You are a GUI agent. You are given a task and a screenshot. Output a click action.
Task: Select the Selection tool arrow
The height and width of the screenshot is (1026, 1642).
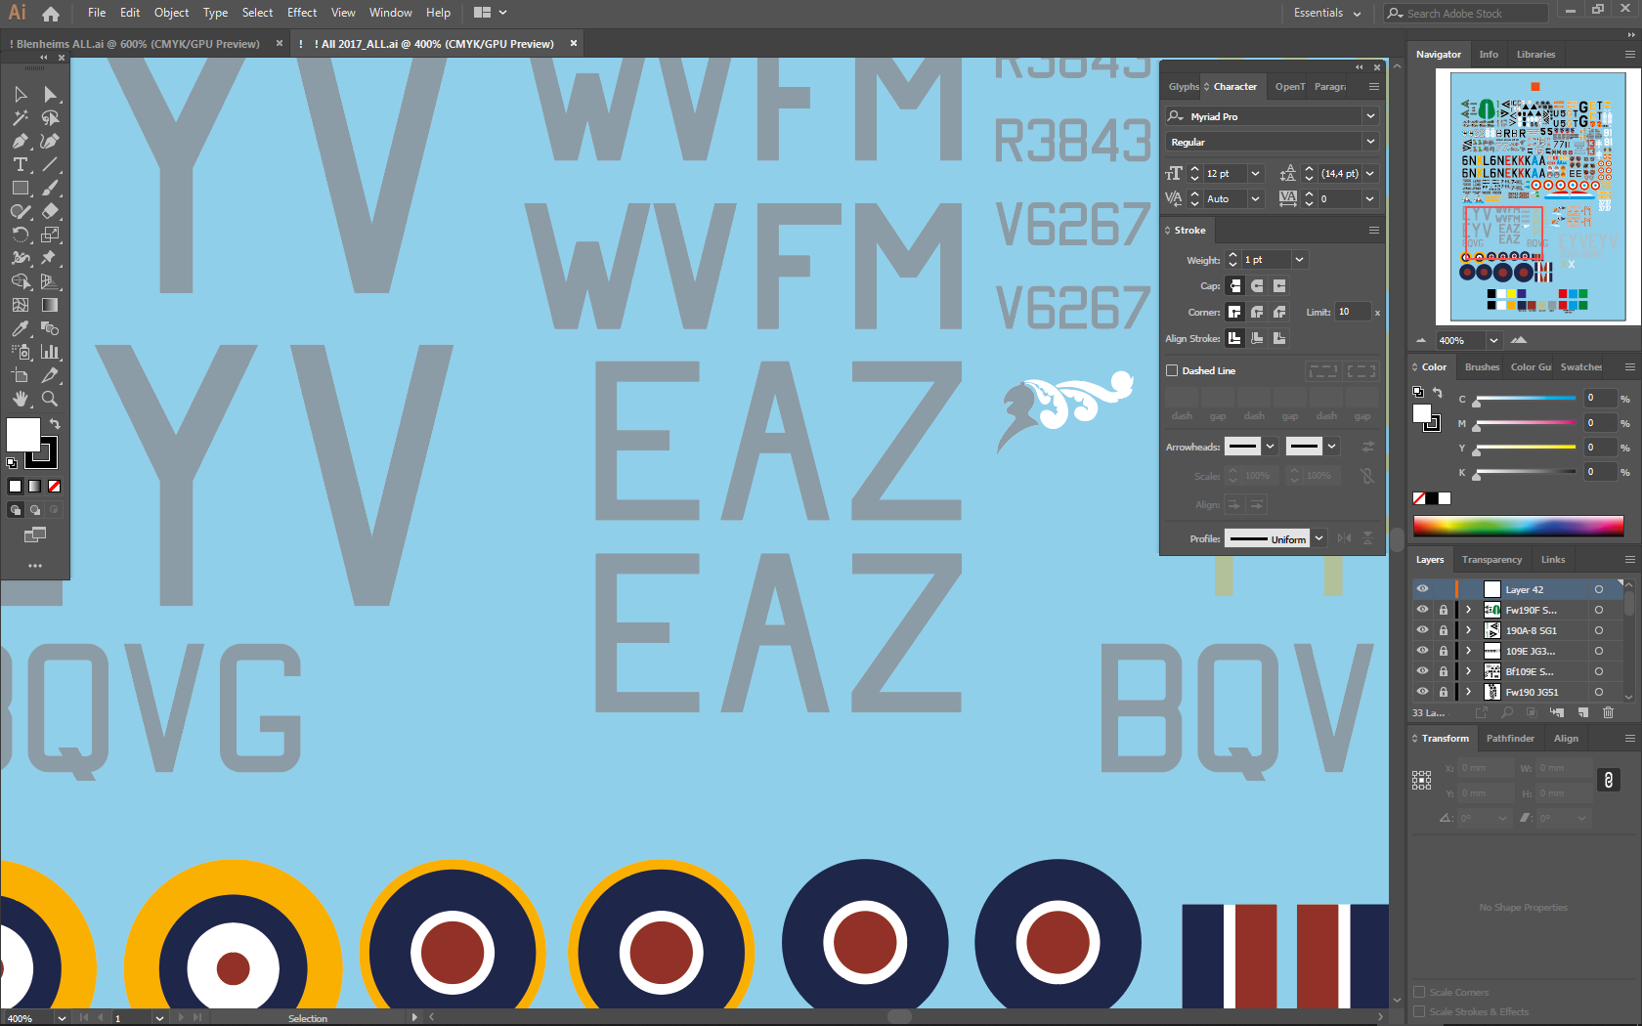point(21,95)
